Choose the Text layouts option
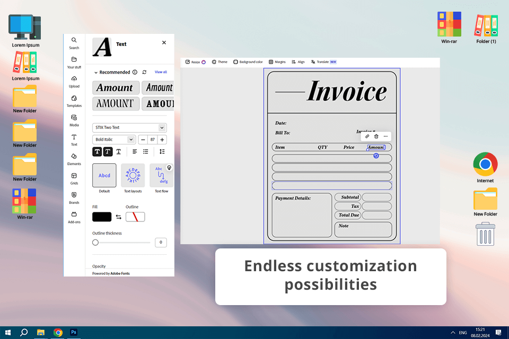This screenshot has height=339, width=509. tap(133, 175)
